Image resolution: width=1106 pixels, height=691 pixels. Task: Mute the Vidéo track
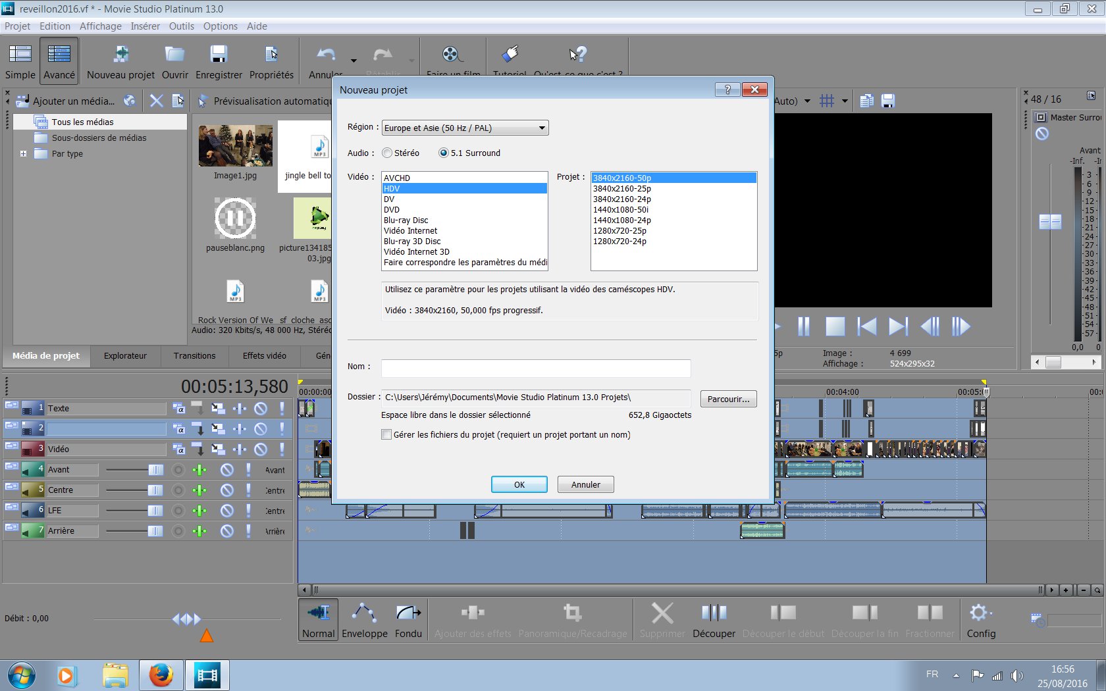(x=261, y=449)
